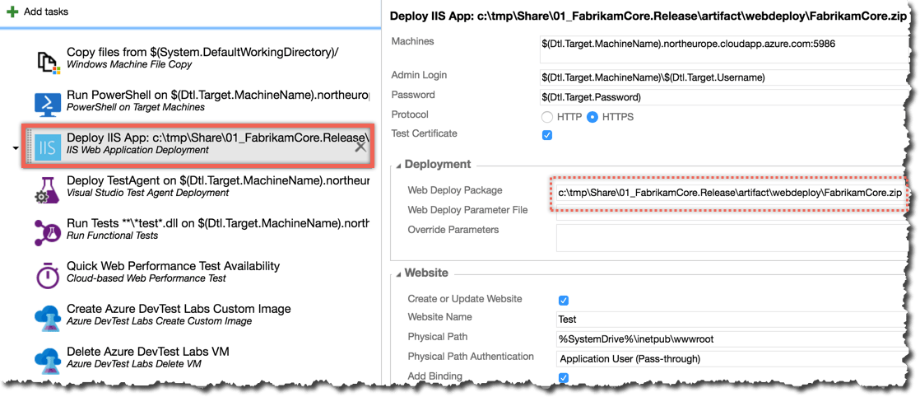Screen dimensions: 920x397
Task: Click the Create Custom Image cloud icon
Action: point(49,318)
